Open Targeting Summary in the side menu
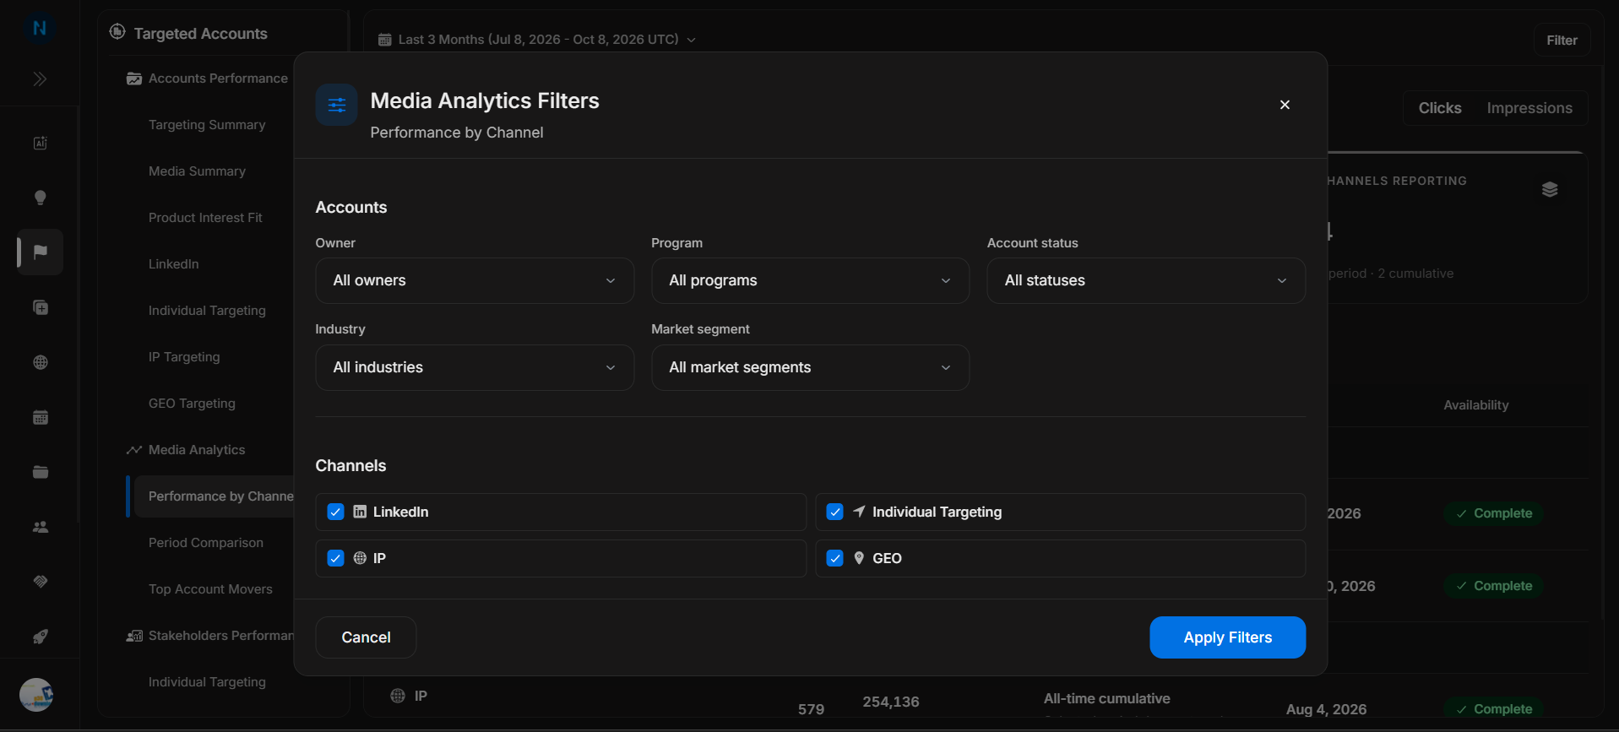 pyautogui.click(x=207, y=125)
